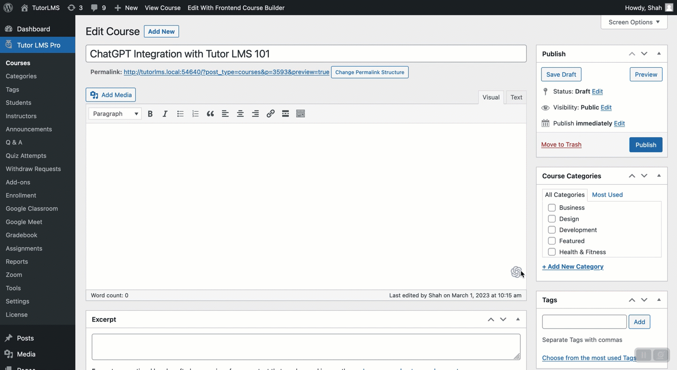Insert a bulleted list
Image resolution: width=677 pixels, height=370 pixels.
point(180,113)
